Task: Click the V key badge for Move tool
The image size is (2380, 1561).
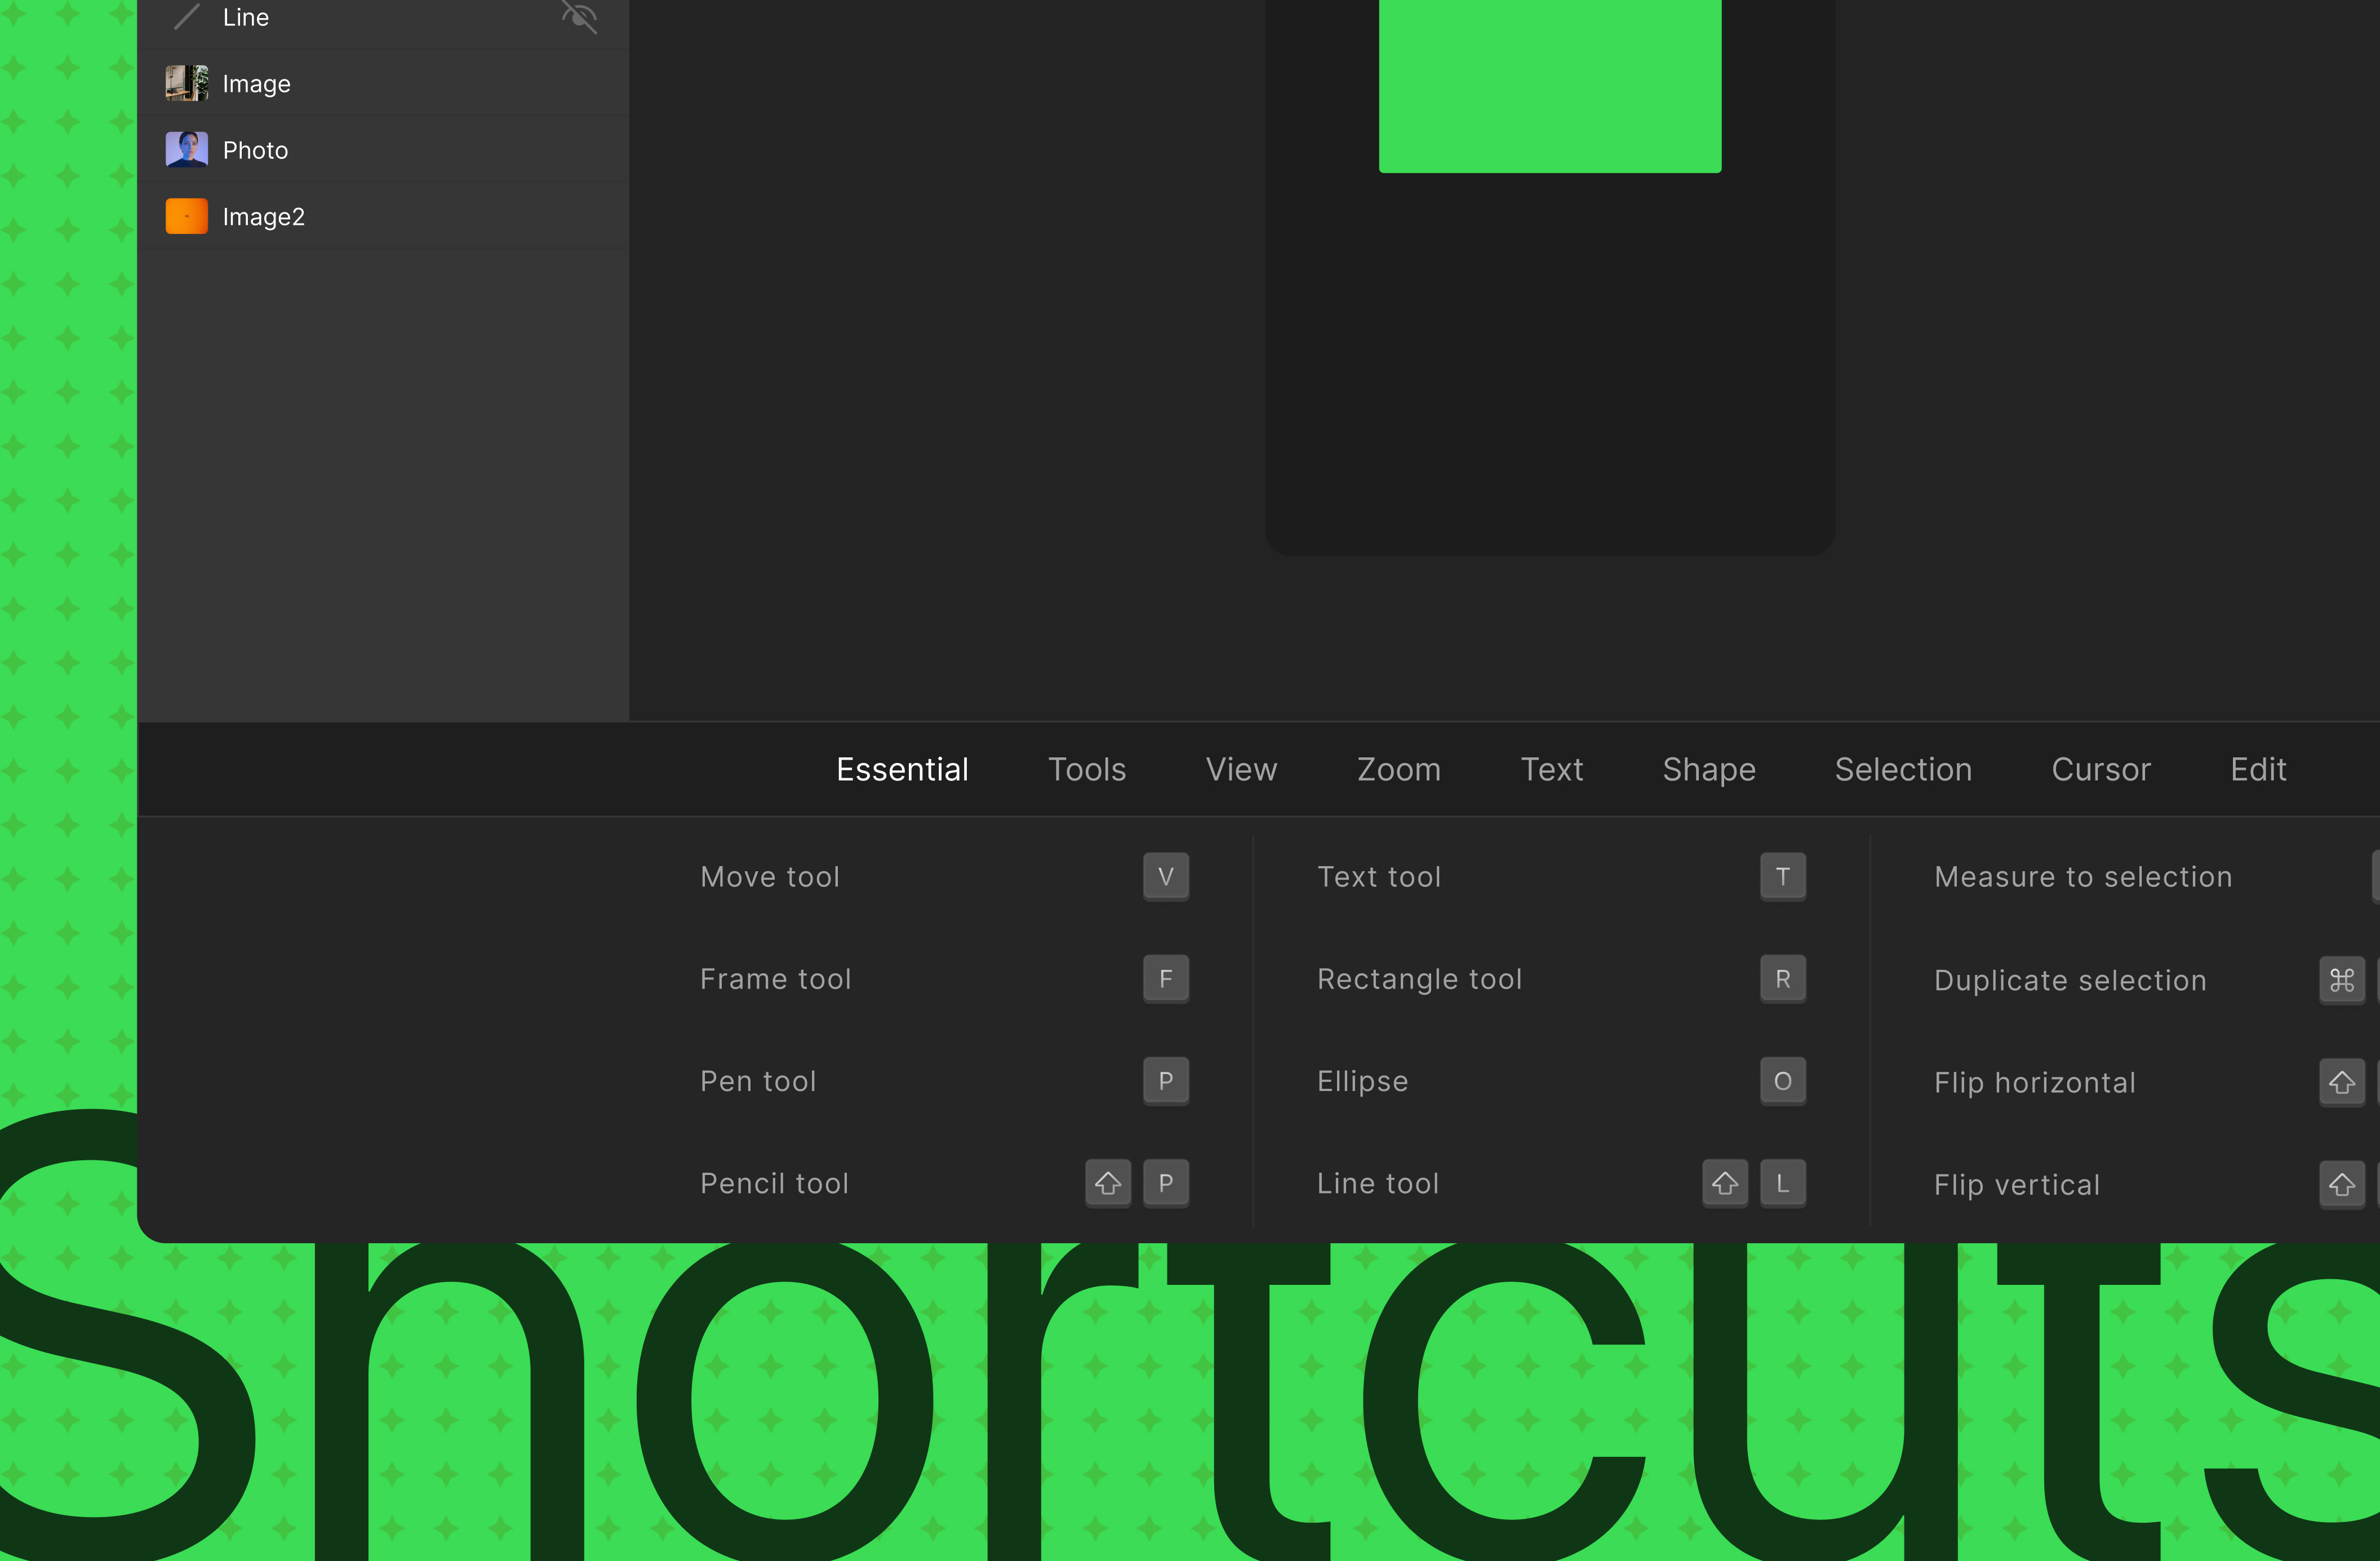Action: coord(1165,876)
